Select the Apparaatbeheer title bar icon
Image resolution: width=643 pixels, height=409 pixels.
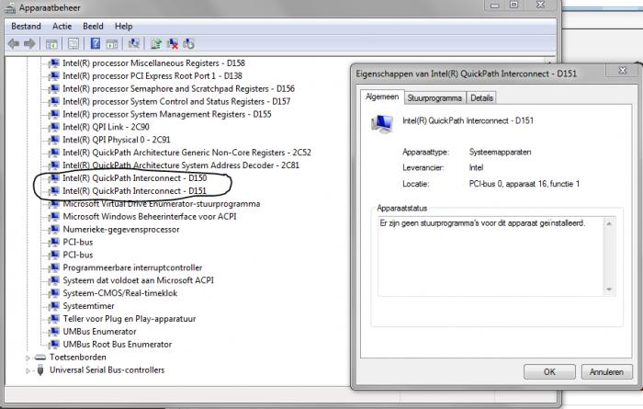coord(10,7)
